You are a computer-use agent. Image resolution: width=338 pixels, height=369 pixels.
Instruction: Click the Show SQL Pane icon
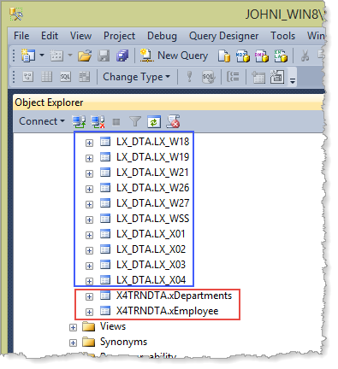pos(65,77)
